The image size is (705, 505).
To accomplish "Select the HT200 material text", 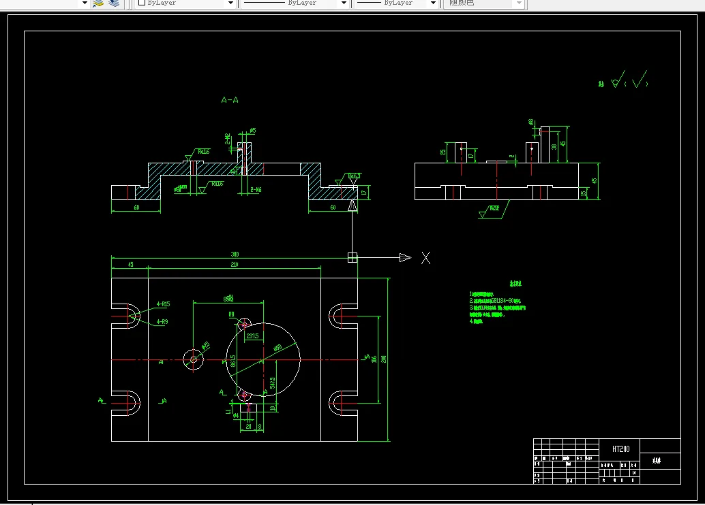I will click(x=620, y=449).
